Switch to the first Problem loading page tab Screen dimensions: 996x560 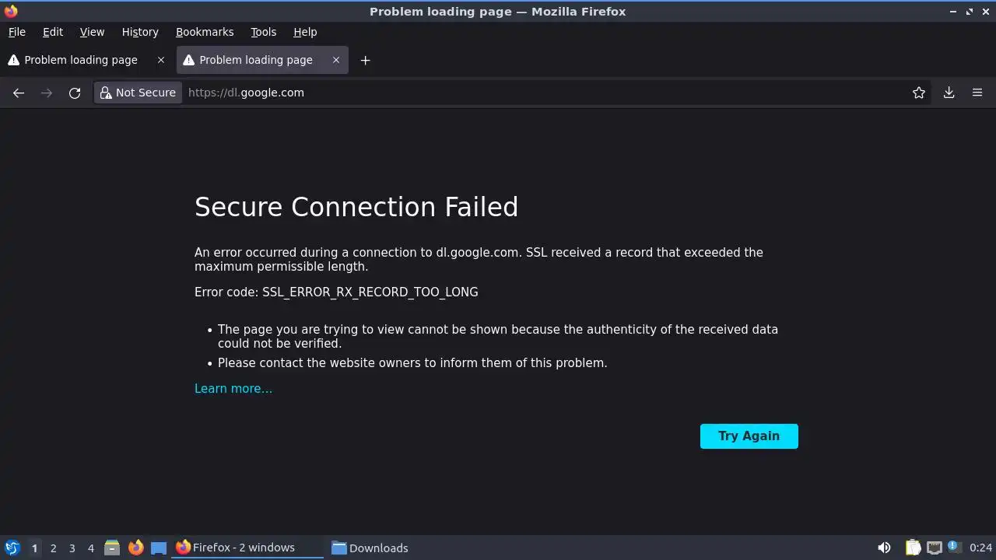click(80, 60)
